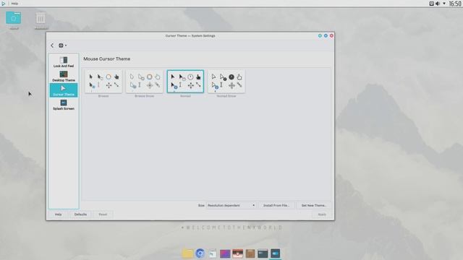Open the cursor Size dropdown

(231, 205)
